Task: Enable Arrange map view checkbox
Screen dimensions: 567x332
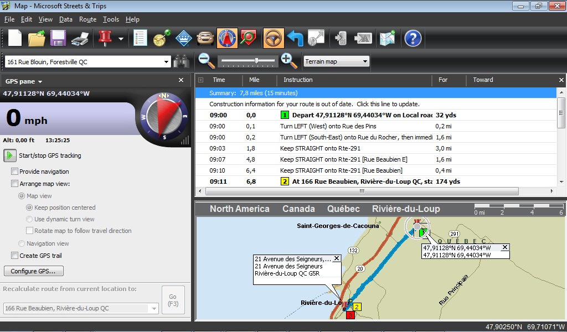Action: [14, 184]
